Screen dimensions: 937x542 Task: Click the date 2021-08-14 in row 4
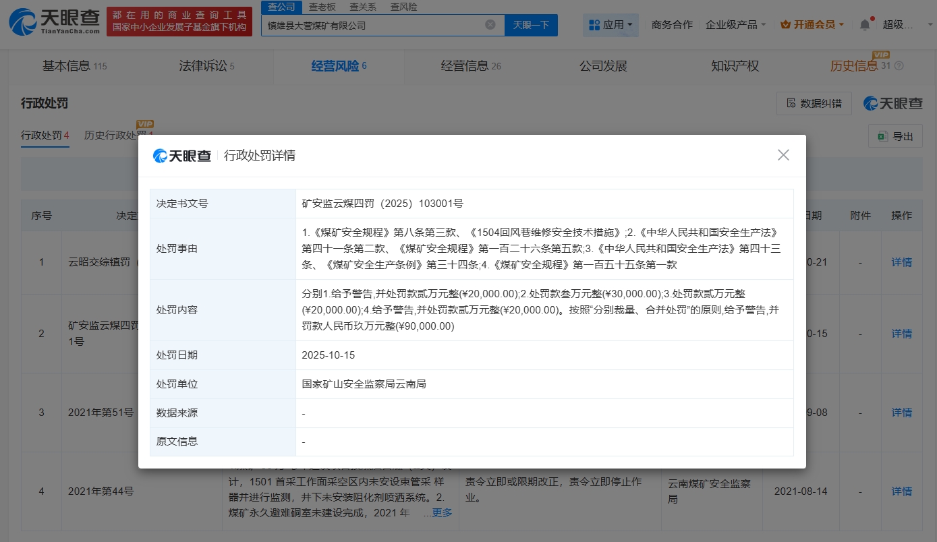[800, 491]
